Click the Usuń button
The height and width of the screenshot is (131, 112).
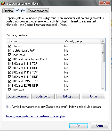(93, 96)
